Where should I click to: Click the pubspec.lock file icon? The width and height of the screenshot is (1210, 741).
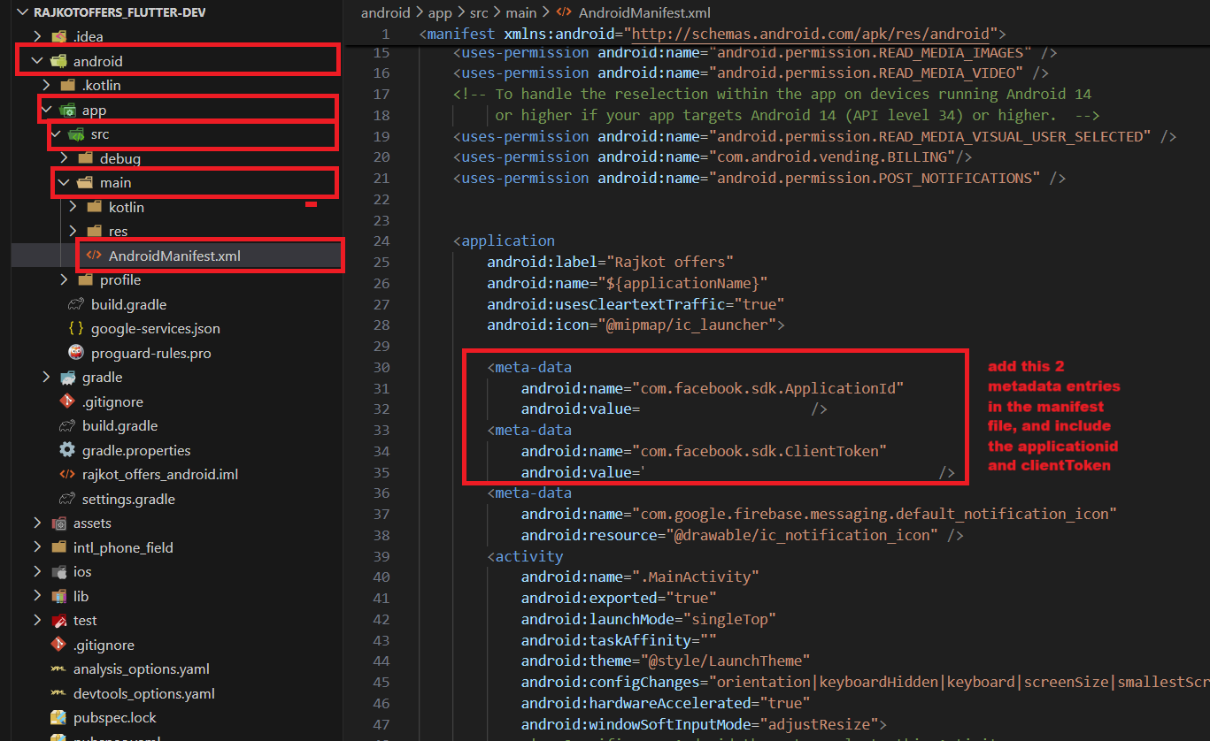coord(58,718)
